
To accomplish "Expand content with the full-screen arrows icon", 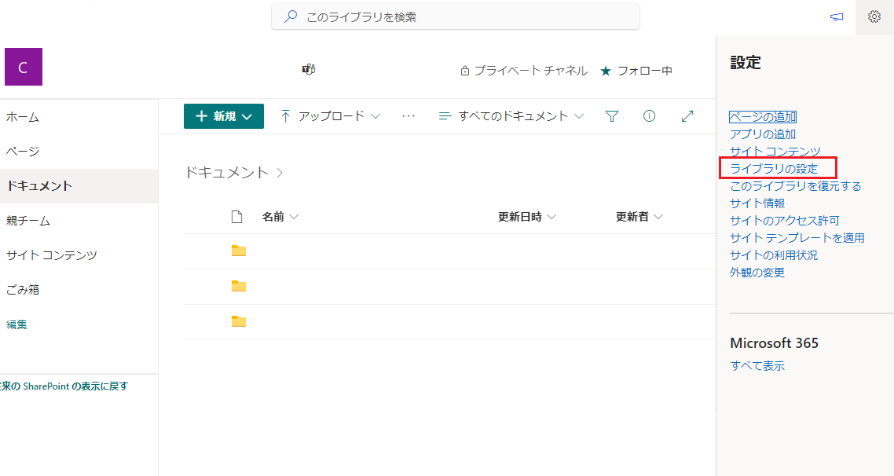I will pyautogui.click(x=687, y=116).
